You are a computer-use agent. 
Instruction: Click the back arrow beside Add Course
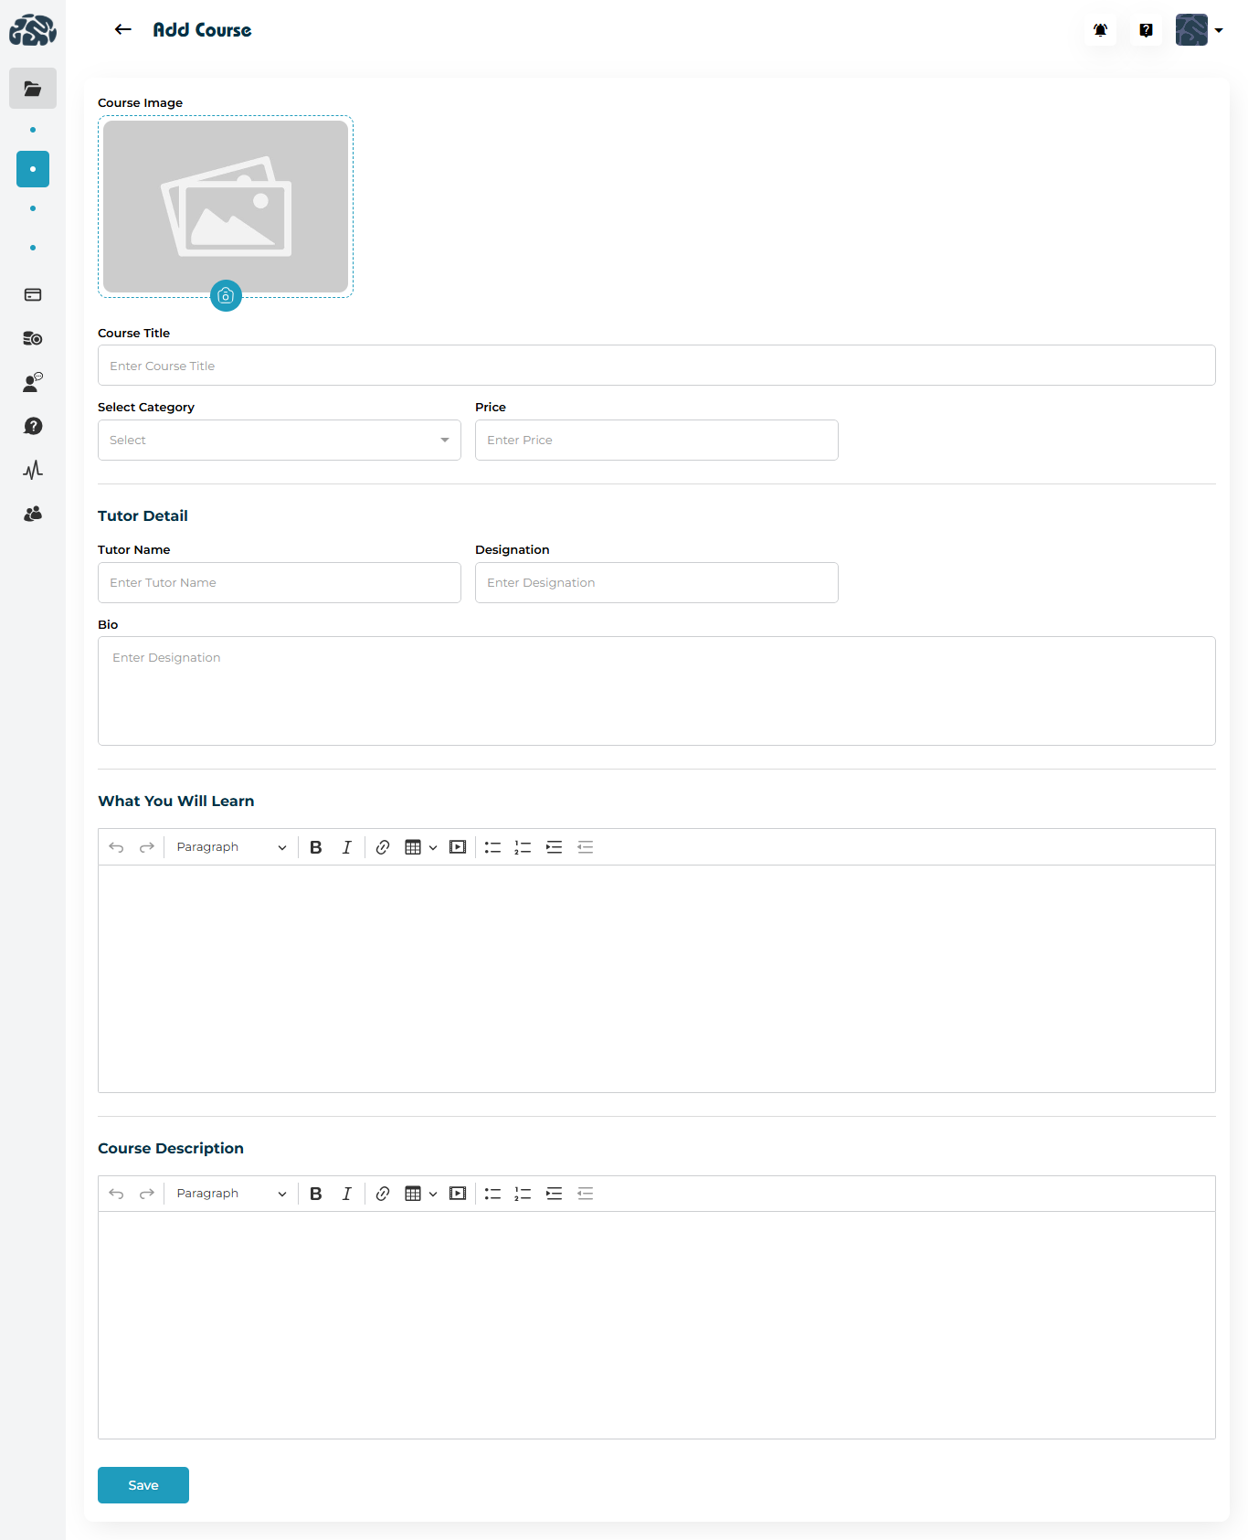tap(122, 30)
